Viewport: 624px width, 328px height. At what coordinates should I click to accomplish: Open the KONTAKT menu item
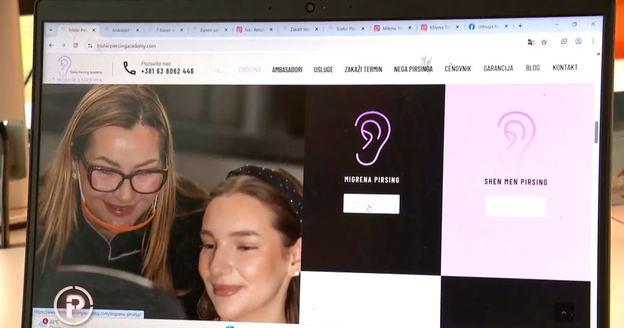tap(565, 67)
